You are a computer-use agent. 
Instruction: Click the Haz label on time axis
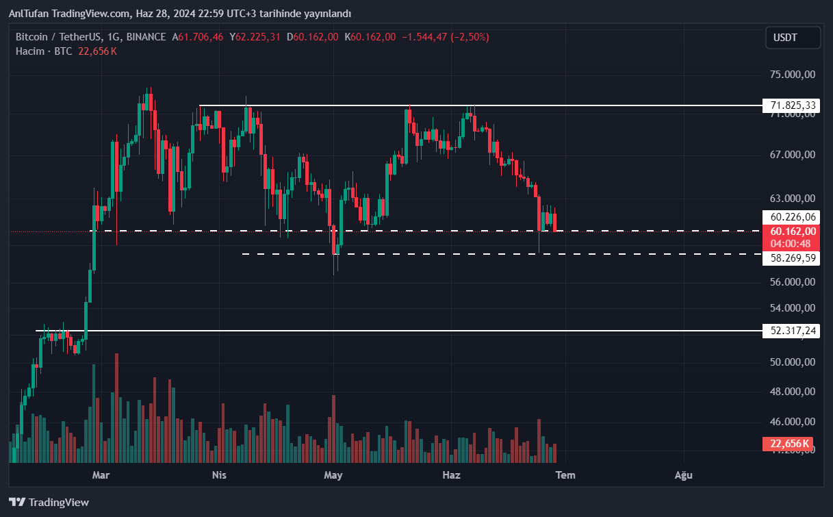point(451,475)
